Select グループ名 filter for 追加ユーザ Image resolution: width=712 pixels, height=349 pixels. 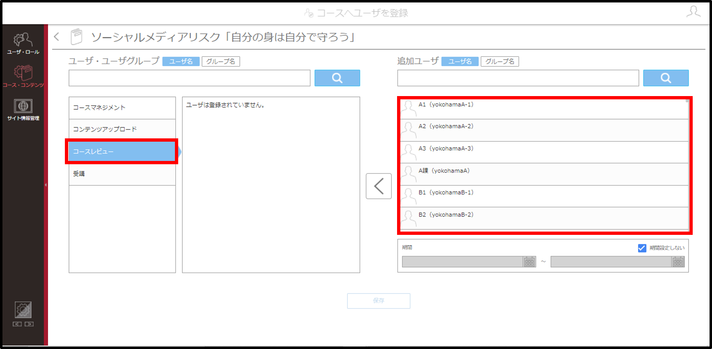point(500,61)
